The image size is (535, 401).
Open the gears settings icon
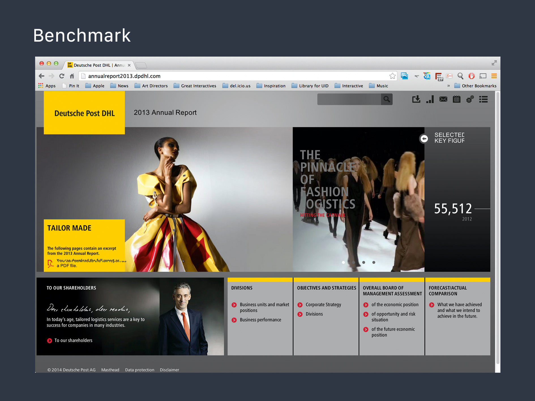[x=470, y=99]
